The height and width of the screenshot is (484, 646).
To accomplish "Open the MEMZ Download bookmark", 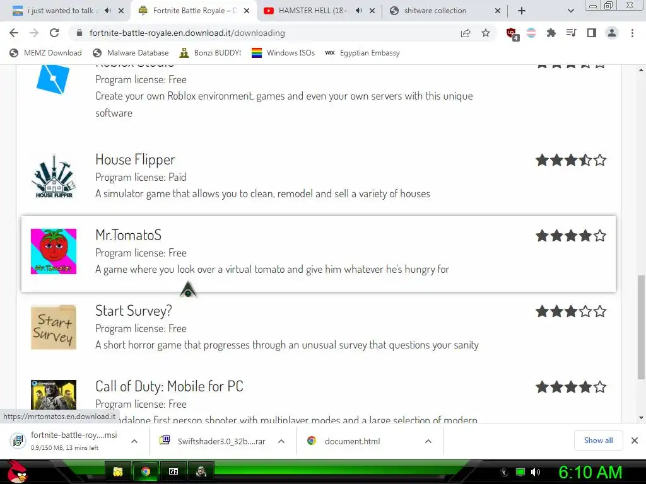I will point(45,53).
